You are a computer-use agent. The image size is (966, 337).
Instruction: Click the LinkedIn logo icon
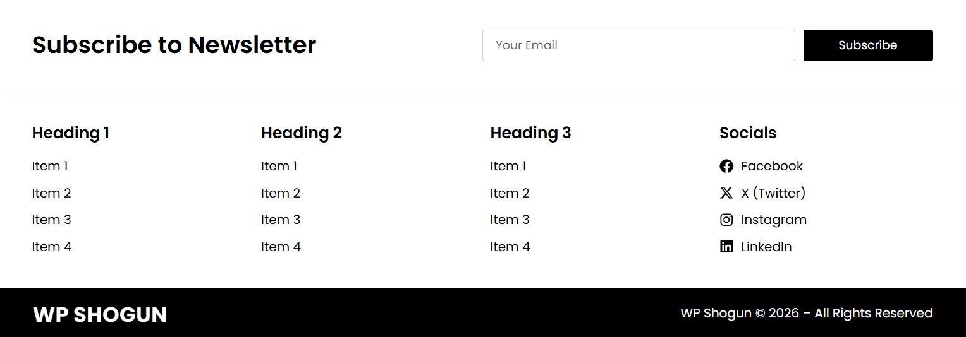click(726, 247)
